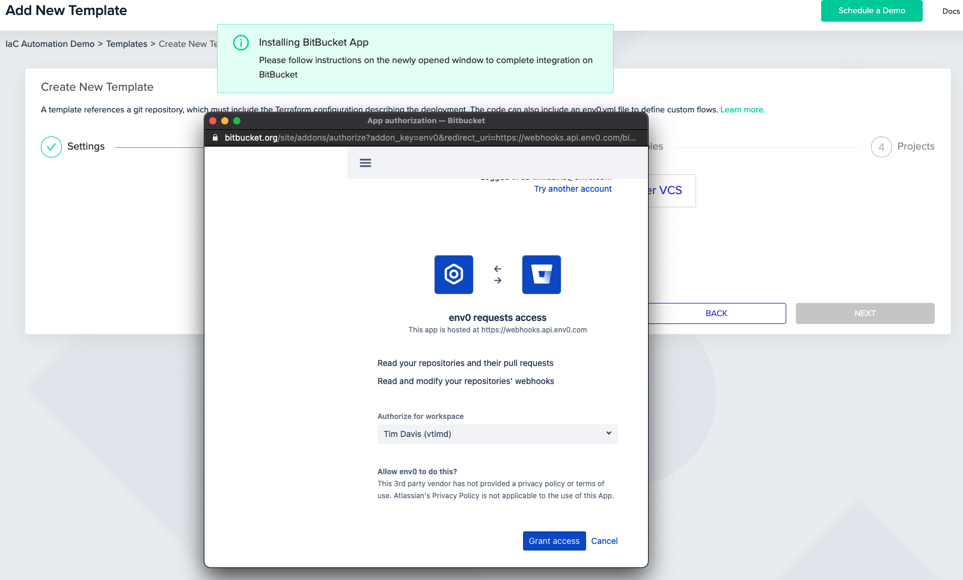The width and height of the screenshot is (963, 580).
Task: Click the BACK button
Action: (x=717, y=313)
